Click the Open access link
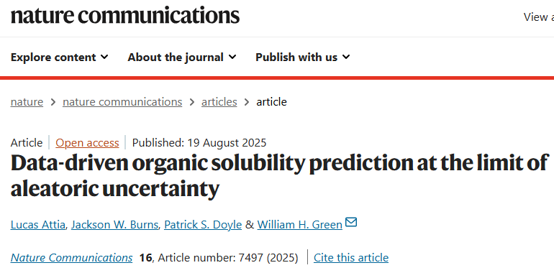 click(87, 143)
